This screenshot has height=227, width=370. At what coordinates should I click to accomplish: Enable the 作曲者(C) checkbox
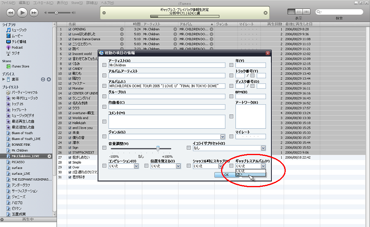(104, 107)
